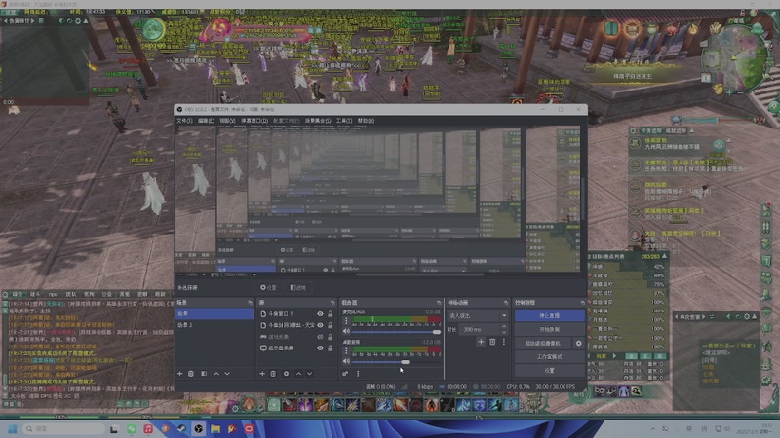Select the first scene in Scenes list
Image resolution: width=780 pixels, height=438 pixels.
click(214, 313)
